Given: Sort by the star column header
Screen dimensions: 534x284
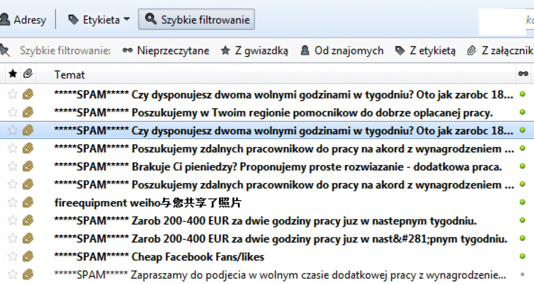Looking at the screenshot, I should (13, 74).
